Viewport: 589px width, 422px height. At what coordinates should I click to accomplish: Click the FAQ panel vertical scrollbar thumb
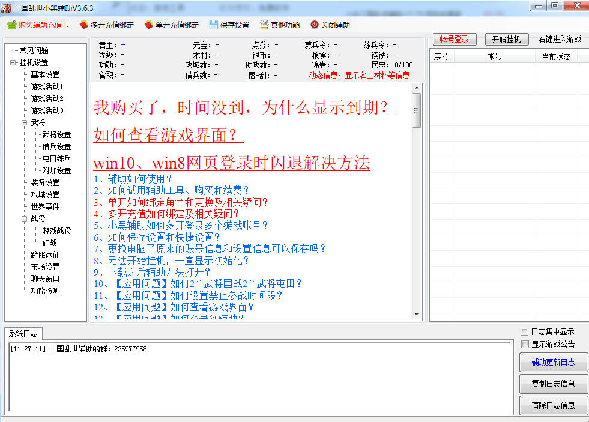point(417,110)
